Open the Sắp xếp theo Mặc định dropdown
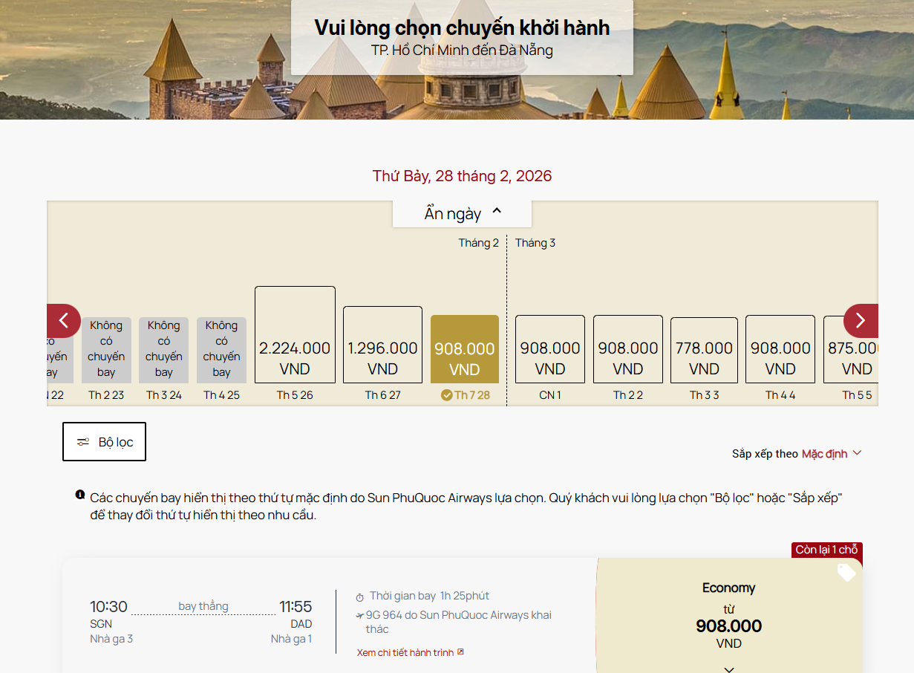914x673 pixels. click(x=832, y=454)
